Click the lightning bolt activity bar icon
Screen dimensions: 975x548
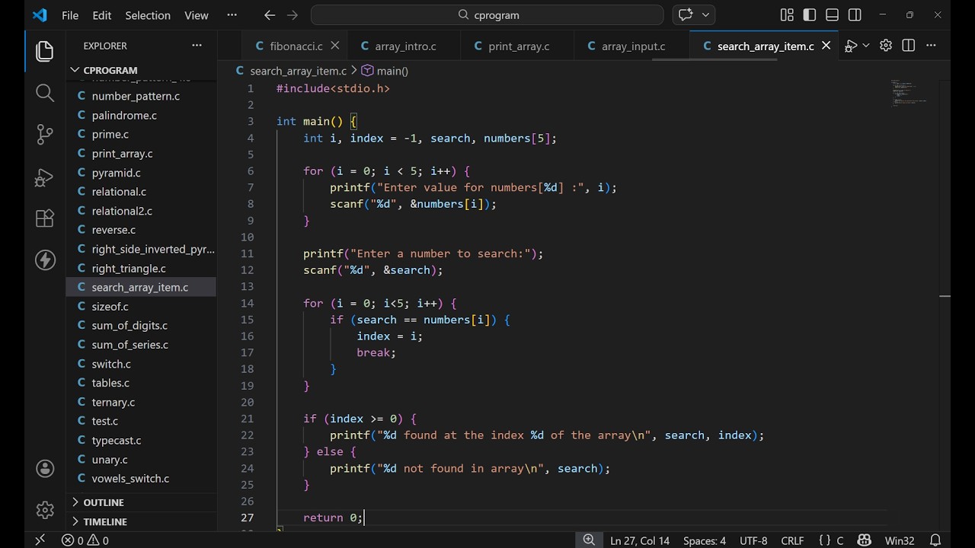[45, 260]
